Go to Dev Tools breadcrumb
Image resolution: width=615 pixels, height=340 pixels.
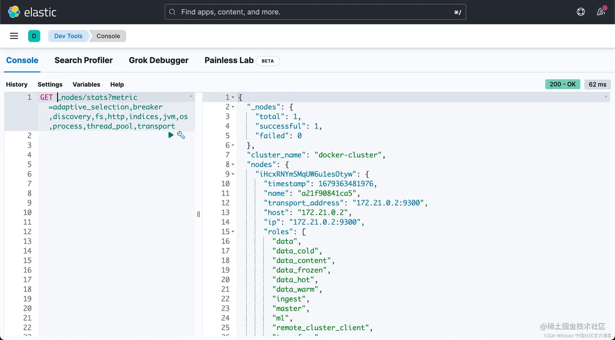(68, 36)
